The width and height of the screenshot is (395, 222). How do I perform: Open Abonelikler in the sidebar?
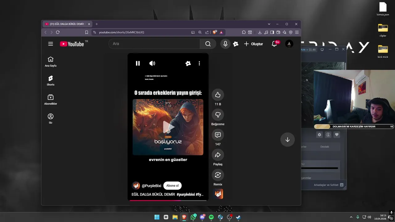(x=51, y=100)
